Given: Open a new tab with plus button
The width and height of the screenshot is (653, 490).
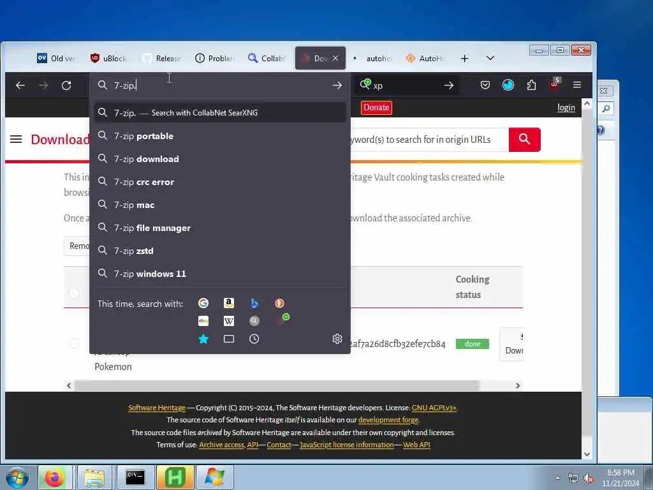Looking at the screenshot, I should coord(464,58).
